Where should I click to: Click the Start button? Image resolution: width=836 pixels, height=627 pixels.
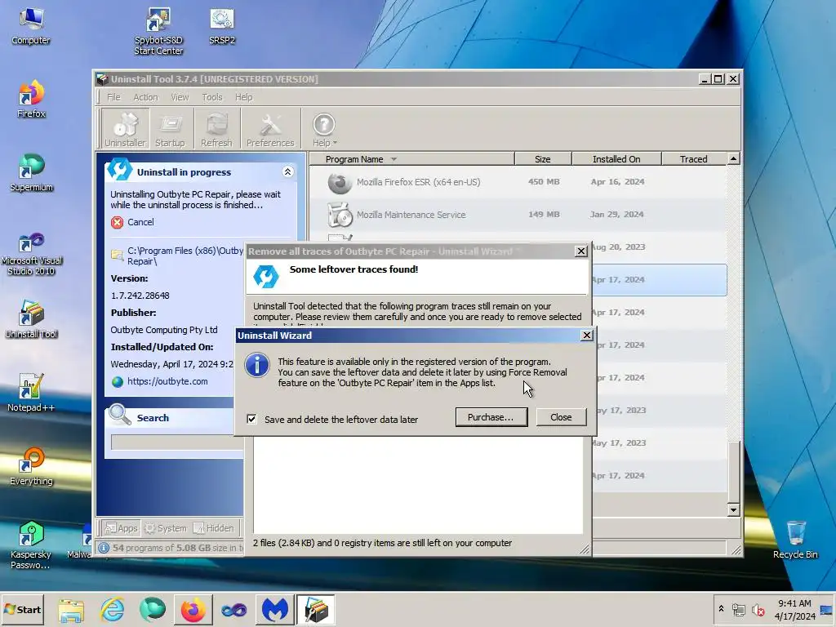pyautogui.click(x=23, y=609)
